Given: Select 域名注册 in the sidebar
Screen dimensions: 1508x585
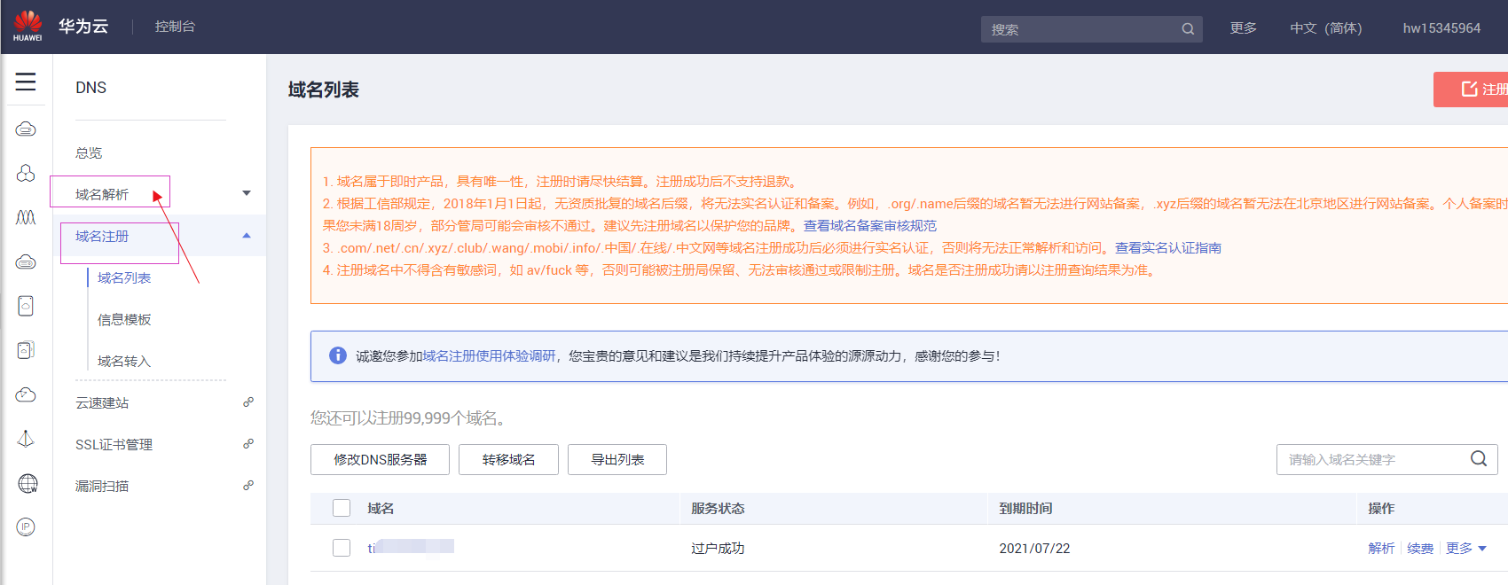Looking at the screenshot, I should click(x=102, y=236).
